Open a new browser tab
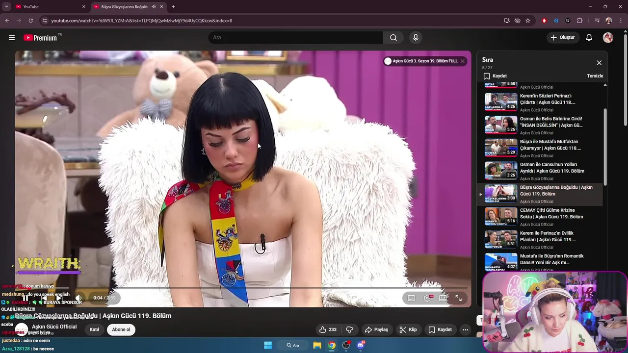The image size is (628, 353). click(x=173, y=7)
